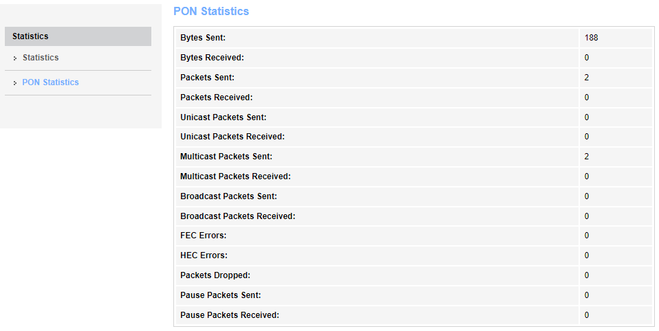Select the Bytes Sent value 188
Image resolution: width=659 pixels, height=331 pixels.
592,38
